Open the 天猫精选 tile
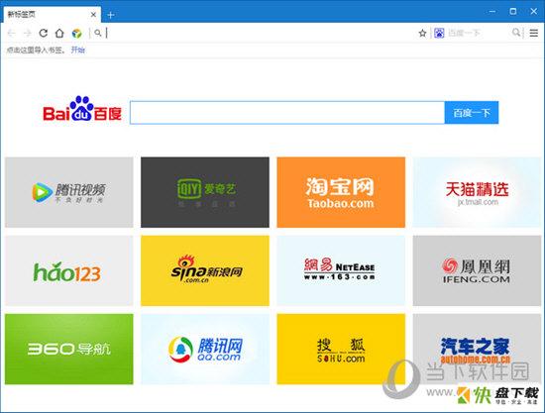Image resolution: width=545 pixels, height=413 pixels. point(477,192)
